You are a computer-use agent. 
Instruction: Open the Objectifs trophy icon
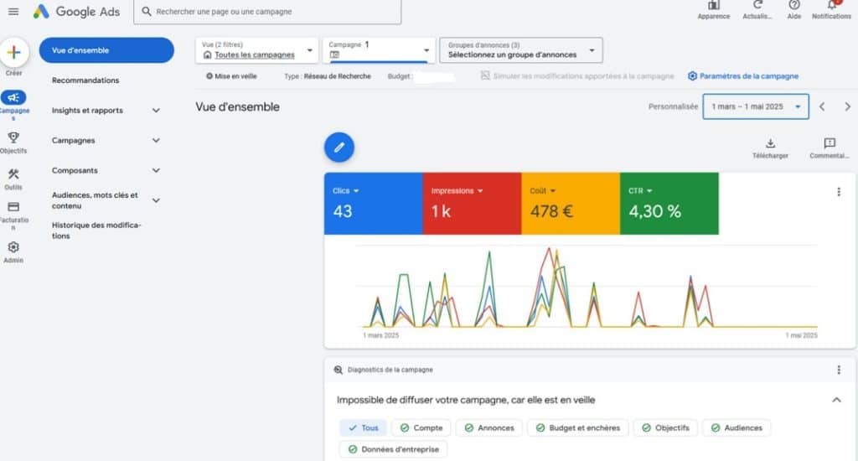tap(13, 137)
